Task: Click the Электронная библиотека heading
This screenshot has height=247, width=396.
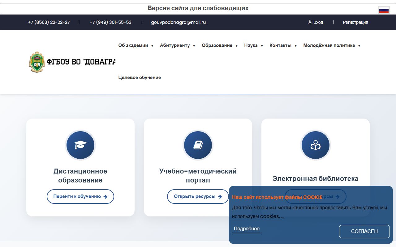Action: [316, 178]
